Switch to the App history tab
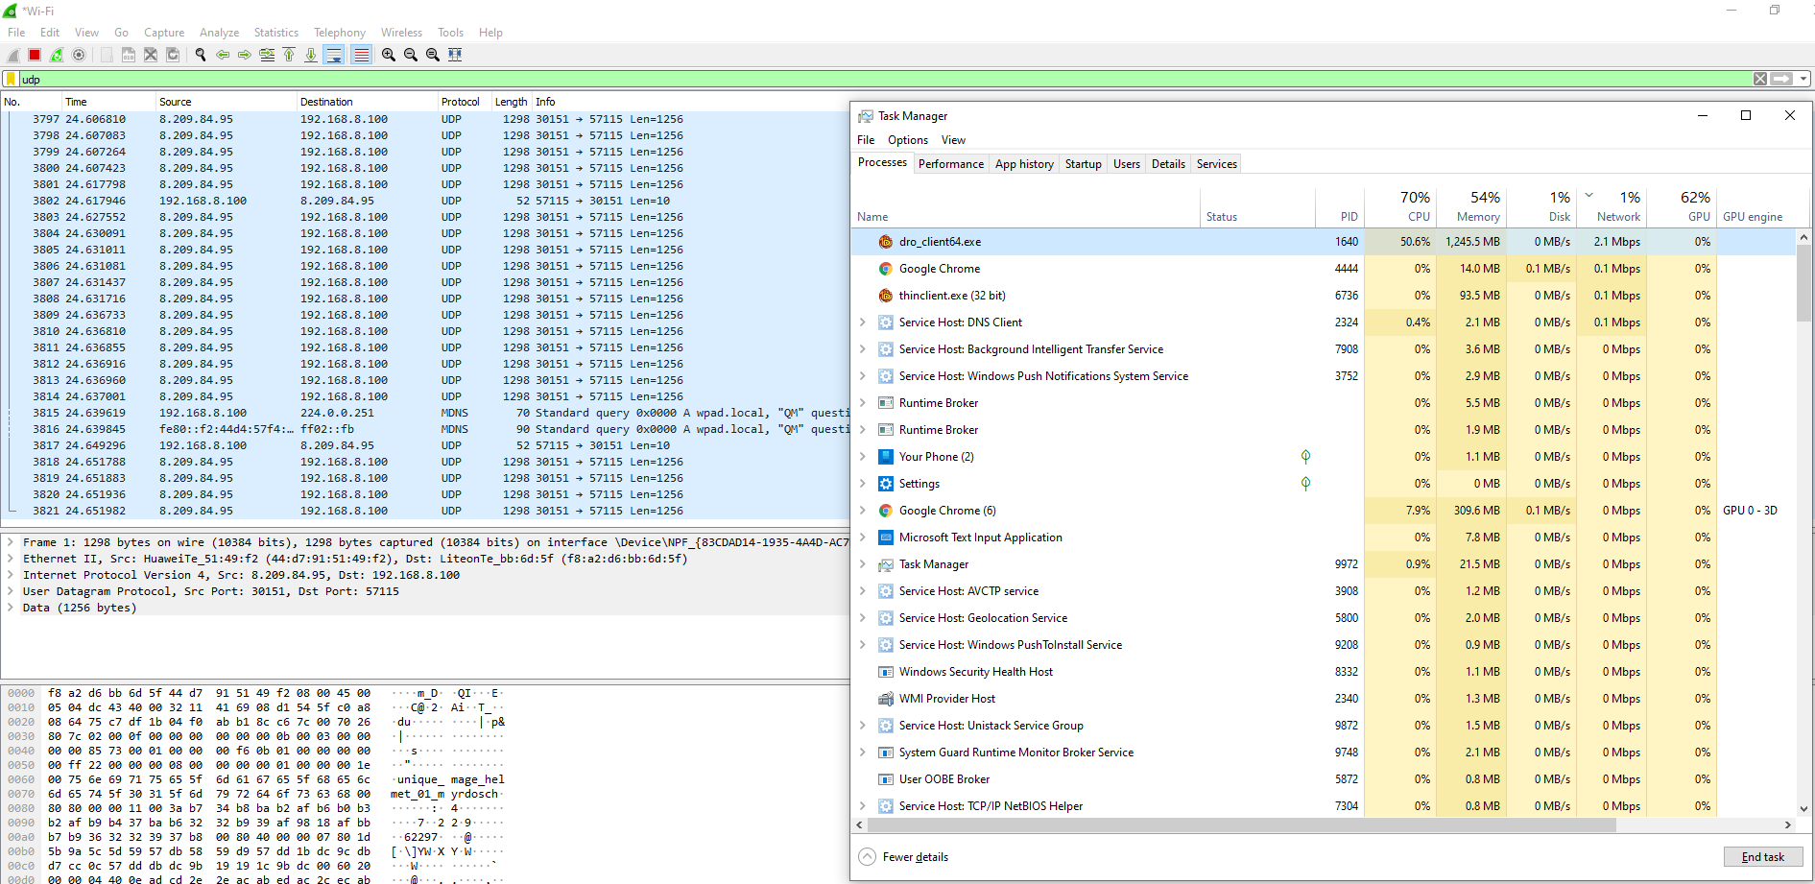 point(1024,164)
